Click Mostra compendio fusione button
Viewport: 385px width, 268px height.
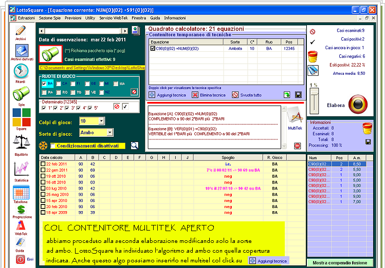[340, 263]
